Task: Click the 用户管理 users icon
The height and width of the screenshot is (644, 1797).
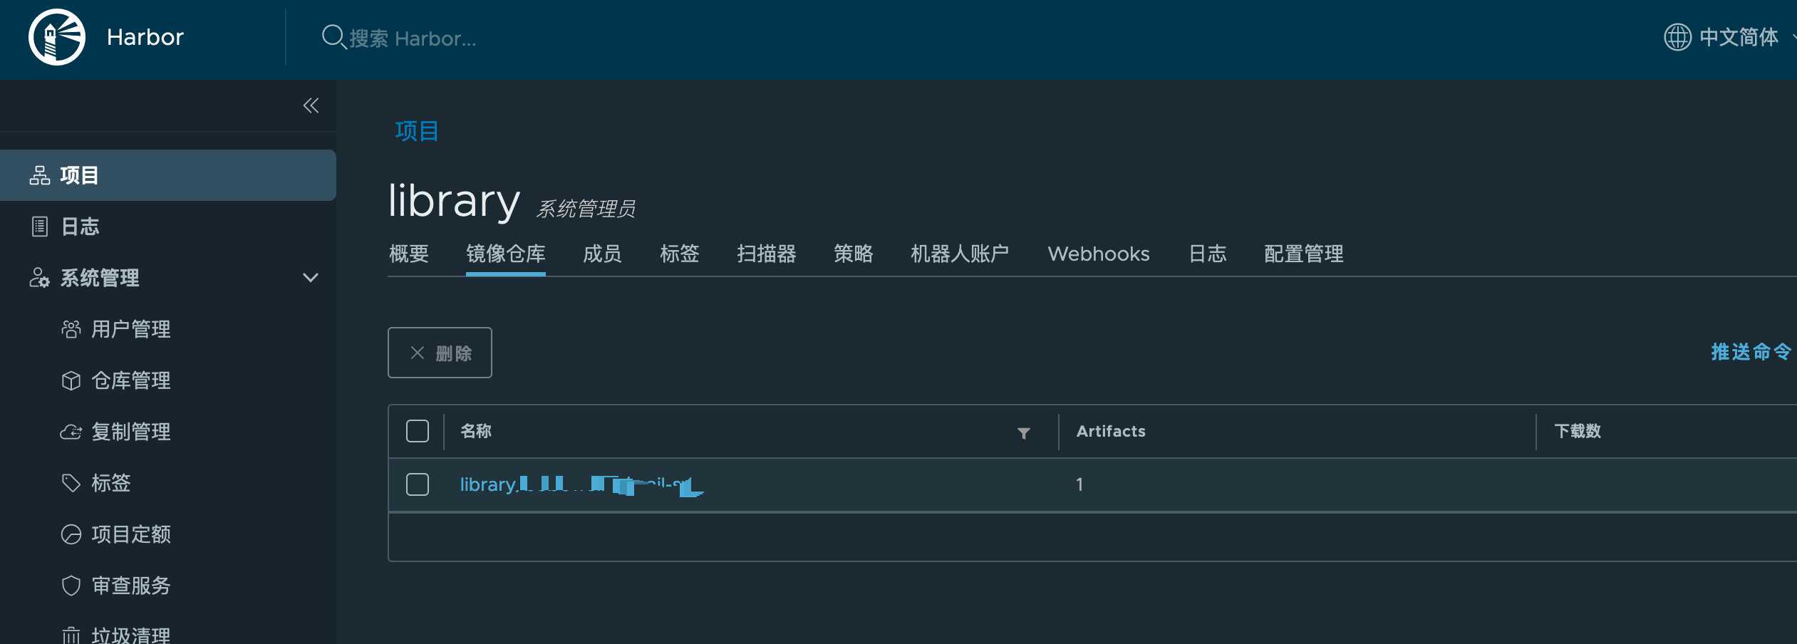Action: pos(71,329)
